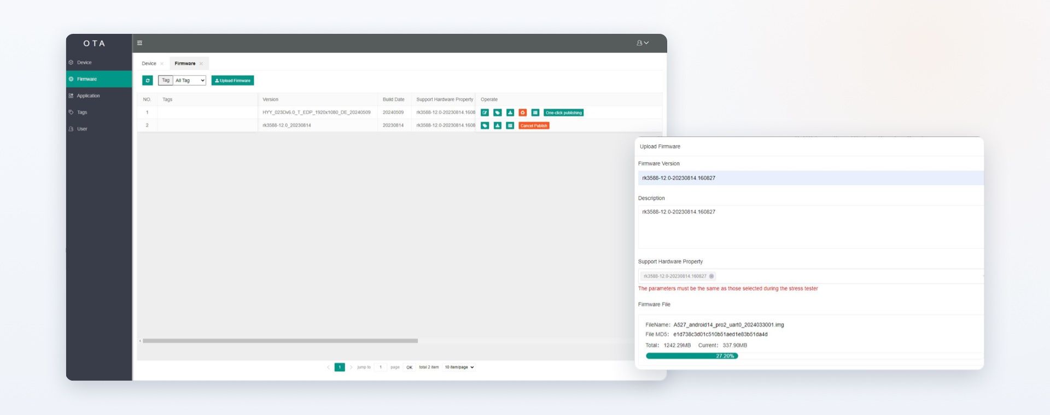This screenshot has width=1050, height=415.
Task: Edit firmware HYY_023Dv6.0 row
Action: click(485, 112)
